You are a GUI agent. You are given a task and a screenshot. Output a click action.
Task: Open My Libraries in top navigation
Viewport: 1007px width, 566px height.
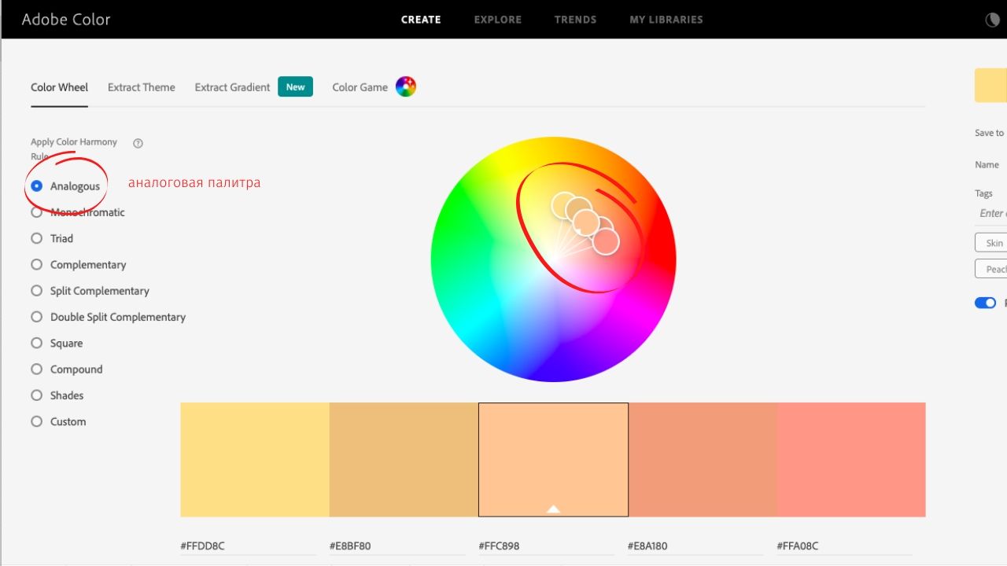coord(666,20)
